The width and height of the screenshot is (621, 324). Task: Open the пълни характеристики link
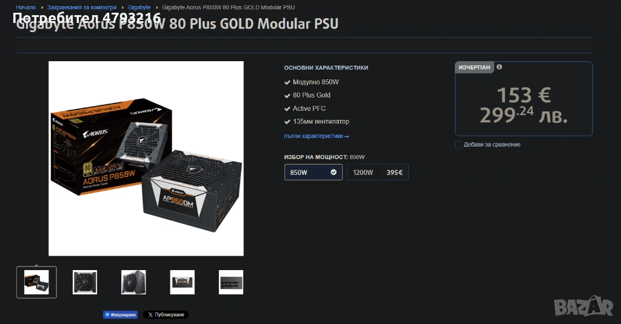click(316, 136)
